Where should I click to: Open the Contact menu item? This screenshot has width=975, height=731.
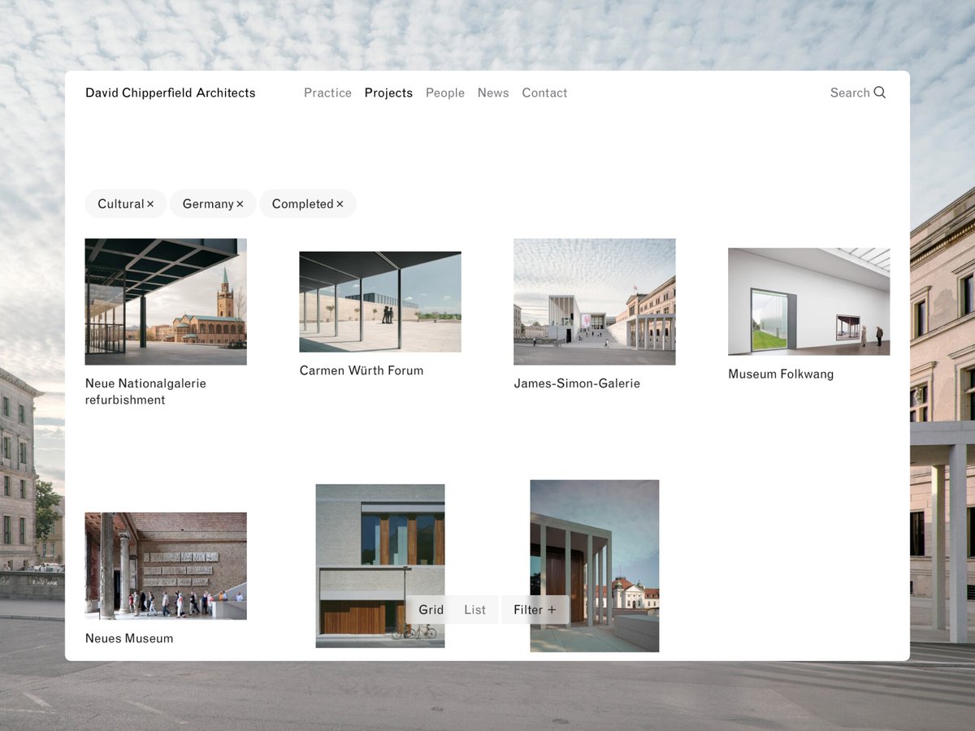click(x=544, y=93)
